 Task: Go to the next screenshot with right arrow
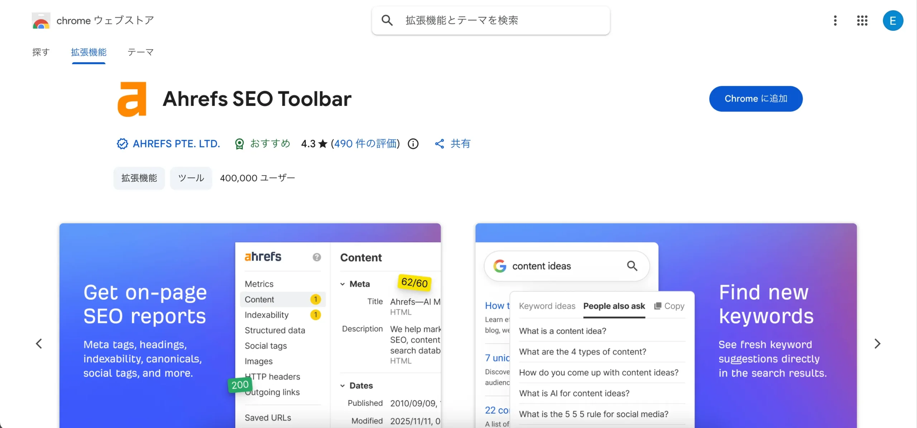[877, 344]
